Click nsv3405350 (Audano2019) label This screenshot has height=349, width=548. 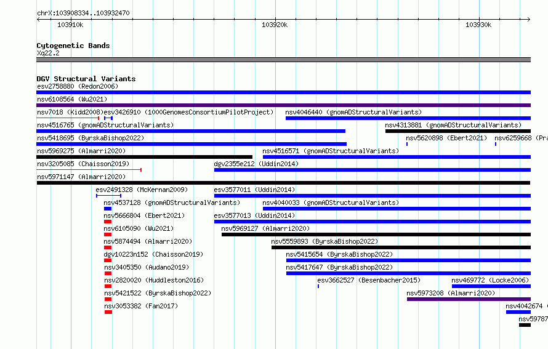147,267
